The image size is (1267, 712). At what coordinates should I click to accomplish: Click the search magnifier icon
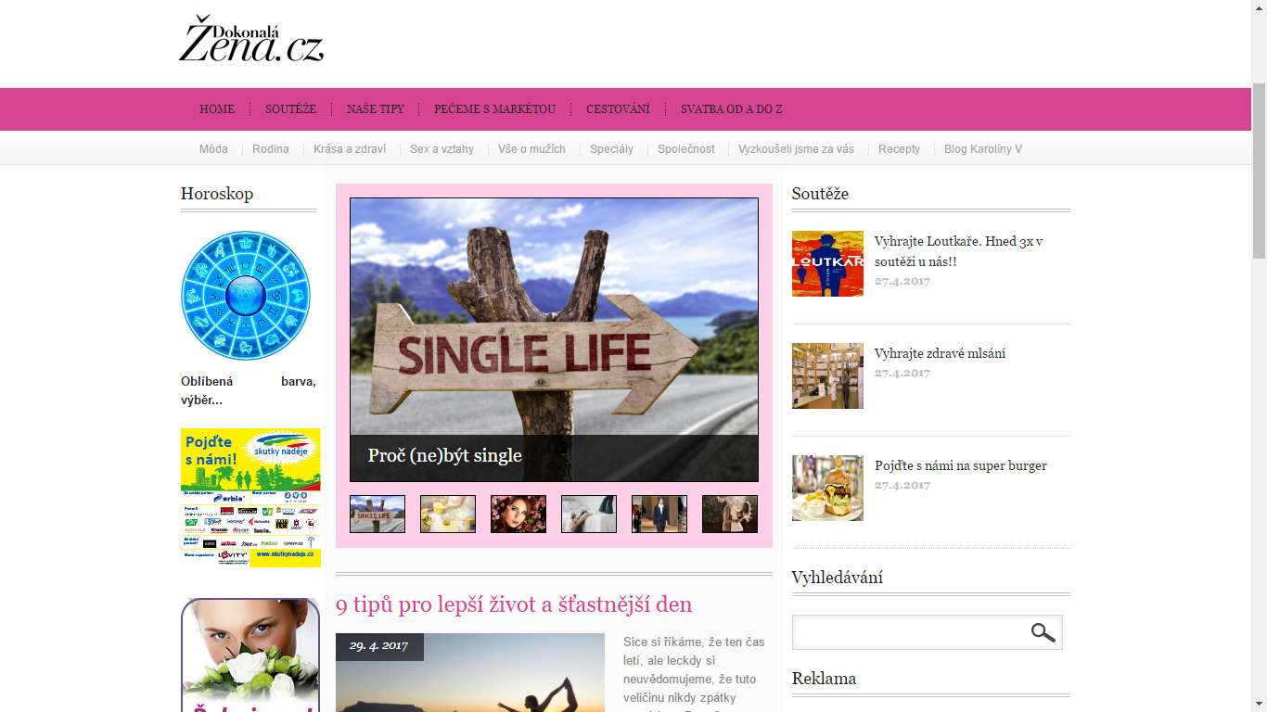point(1043,632)
